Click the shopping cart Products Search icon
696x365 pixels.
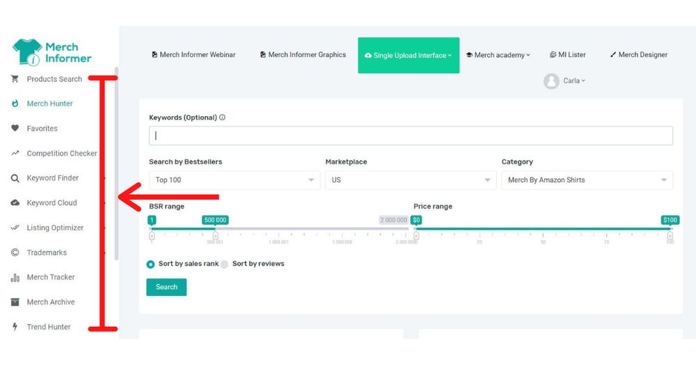pos(15,79)
